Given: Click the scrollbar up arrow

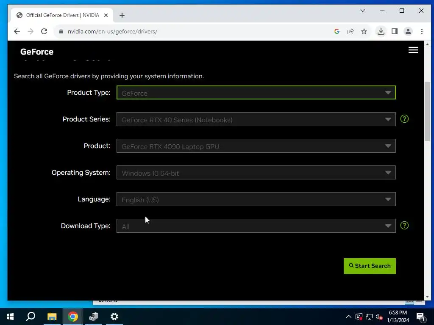Looking at the screenshot, I should pos(427,44).
